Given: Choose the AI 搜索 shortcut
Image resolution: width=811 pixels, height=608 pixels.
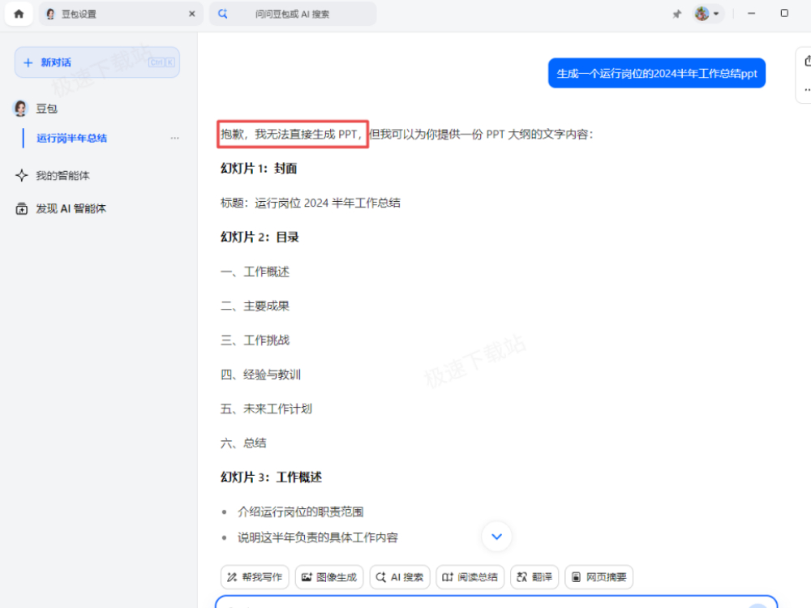Looking at the screenshot, I should [x=400, y=577].
